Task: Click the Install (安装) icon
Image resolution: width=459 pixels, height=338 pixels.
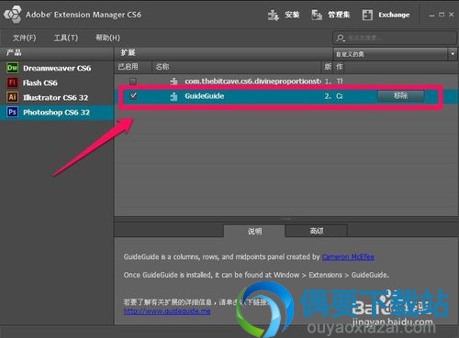Action: point(273,15)
